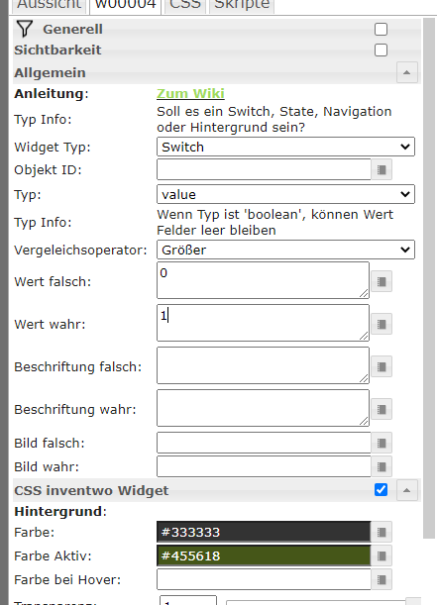This screenshot has height=605, width=437.
Task: Open the Typ dropdown showing value
Action: pos(285,194)
